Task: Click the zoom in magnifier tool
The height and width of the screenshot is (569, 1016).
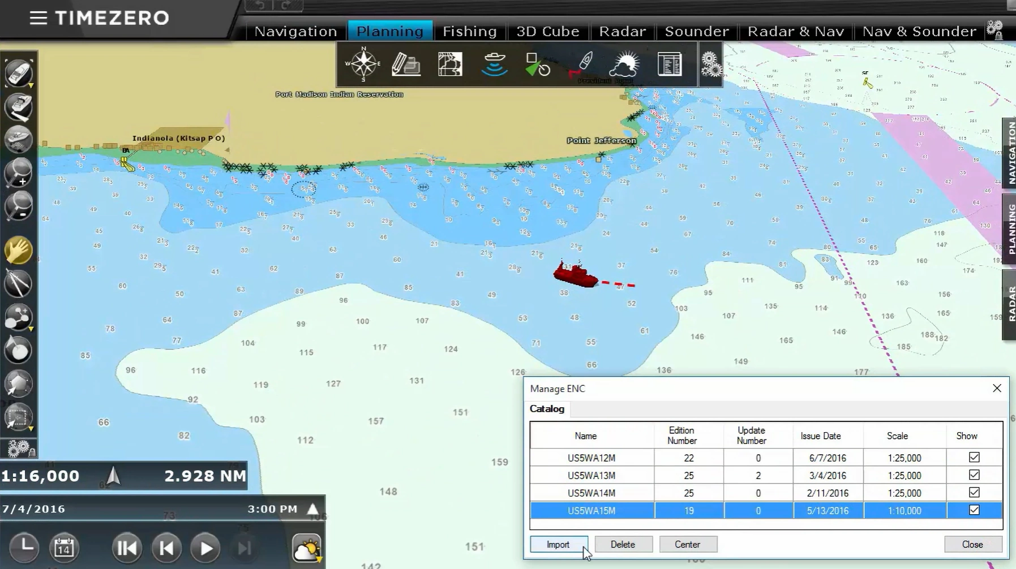Action: coord(19,173)
